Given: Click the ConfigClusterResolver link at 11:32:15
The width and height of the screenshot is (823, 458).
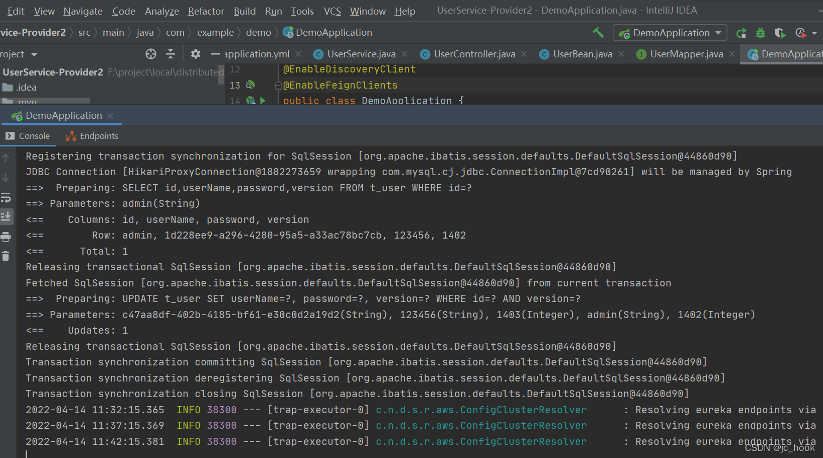Looking at the screenshot, I should click(x=481, y=410).
